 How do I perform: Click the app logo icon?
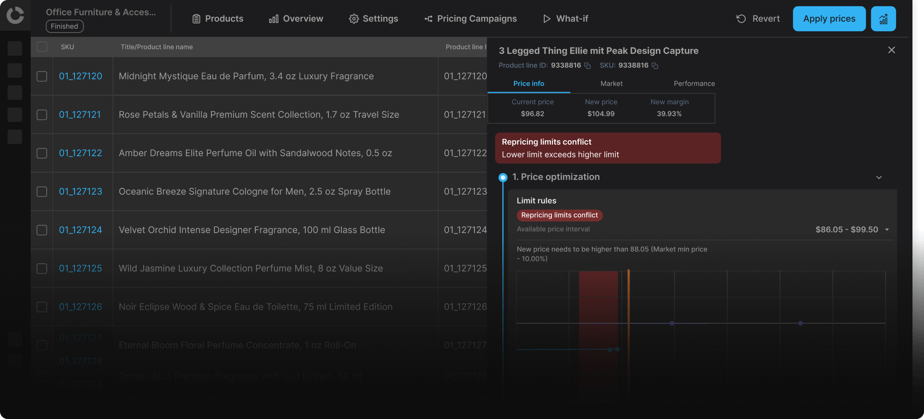tap(15, 15)
